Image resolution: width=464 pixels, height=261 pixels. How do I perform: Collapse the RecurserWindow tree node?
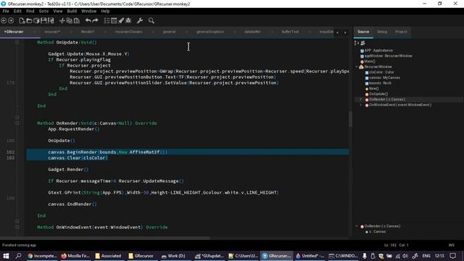click(356, 67)
